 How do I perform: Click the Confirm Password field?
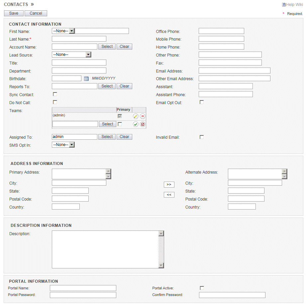pos(232,295)
